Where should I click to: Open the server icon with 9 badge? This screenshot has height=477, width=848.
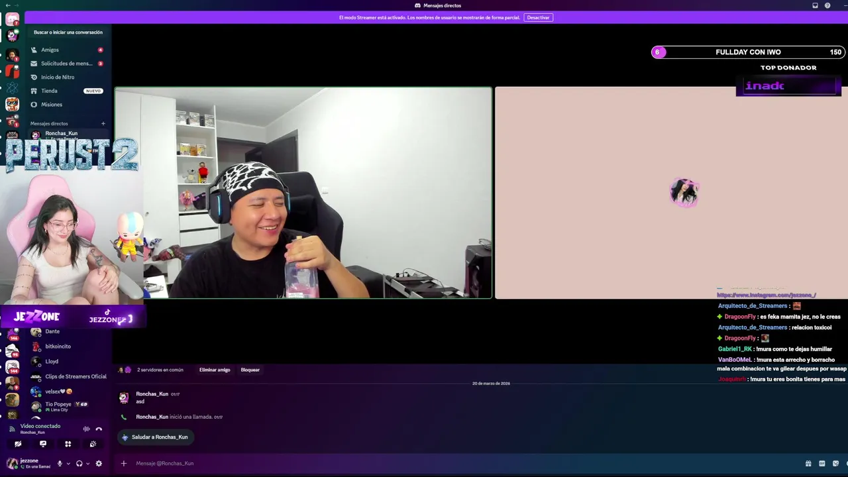[12, 382]
